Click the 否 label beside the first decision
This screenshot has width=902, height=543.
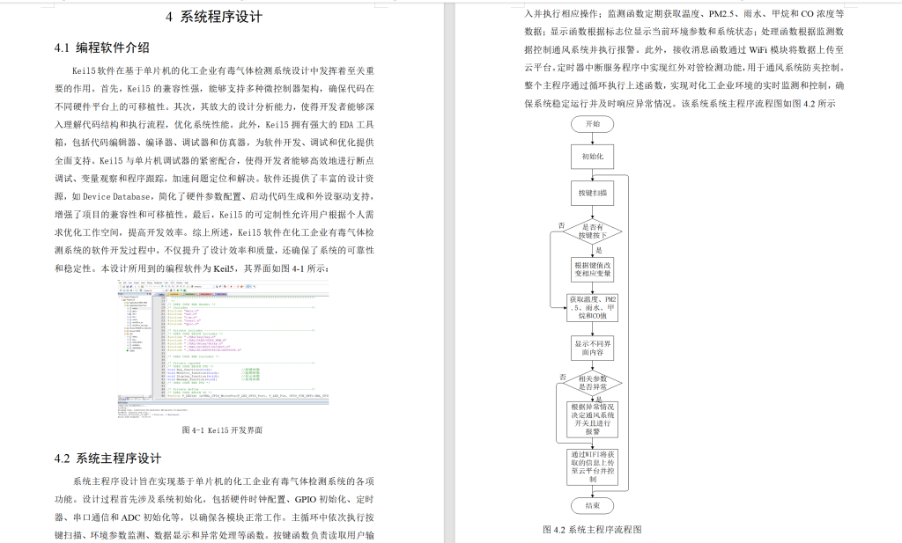pos(561,224)
